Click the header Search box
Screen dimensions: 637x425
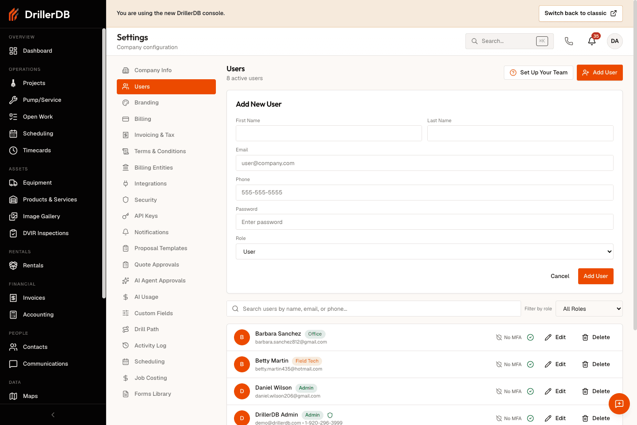(x=510, y=41)
